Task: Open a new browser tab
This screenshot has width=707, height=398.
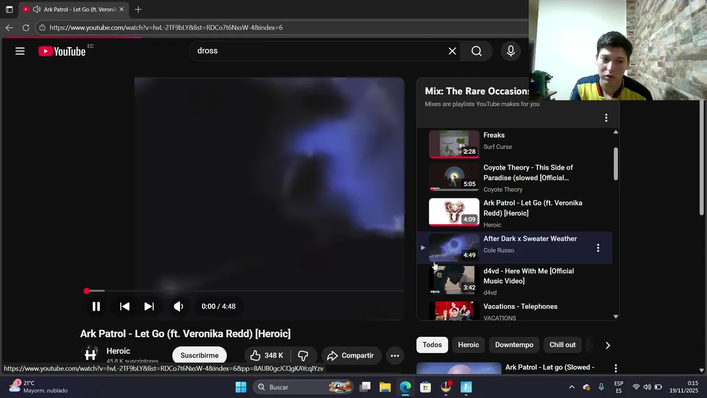Action: (x=138, y=9)
